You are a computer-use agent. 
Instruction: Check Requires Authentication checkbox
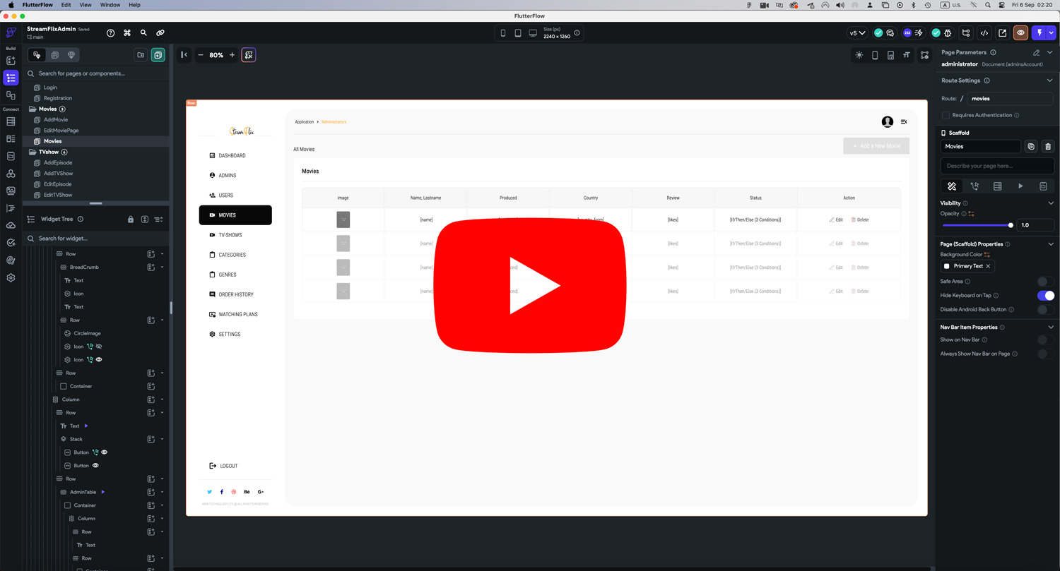946,115
